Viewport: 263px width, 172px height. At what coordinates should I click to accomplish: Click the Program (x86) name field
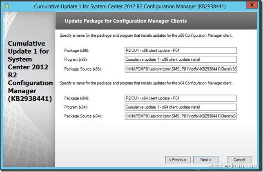tap(181, 60)
